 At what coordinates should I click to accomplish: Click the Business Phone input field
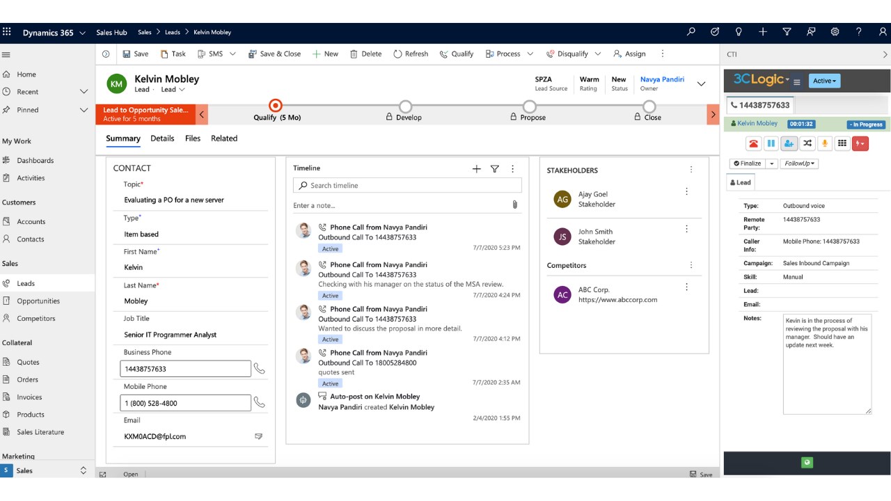point(185,369)
